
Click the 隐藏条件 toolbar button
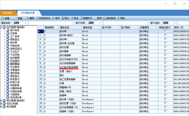point(86,18)
